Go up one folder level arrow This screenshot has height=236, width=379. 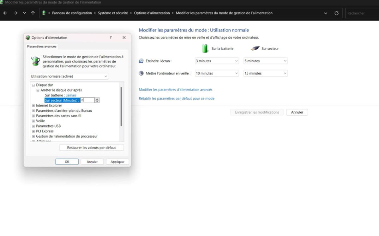point(33,13)
